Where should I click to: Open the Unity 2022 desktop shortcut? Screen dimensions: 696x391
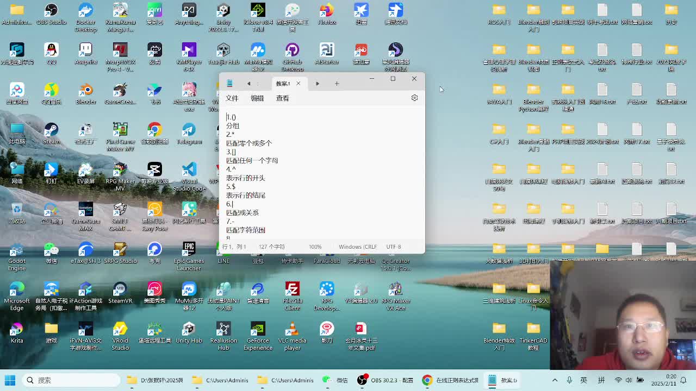(223, 17)
